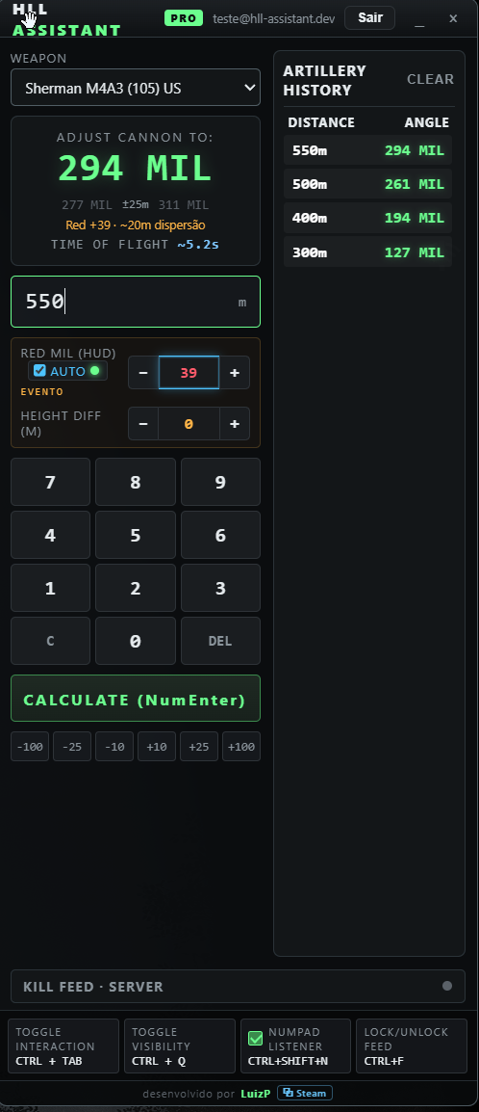Subtract -100 meters from distance

30,747
